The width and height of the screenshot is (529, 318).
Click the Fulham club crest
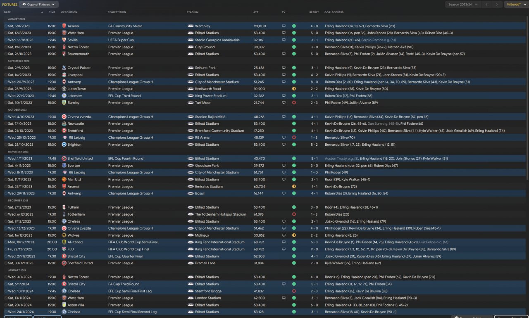[x=64, y=207]
